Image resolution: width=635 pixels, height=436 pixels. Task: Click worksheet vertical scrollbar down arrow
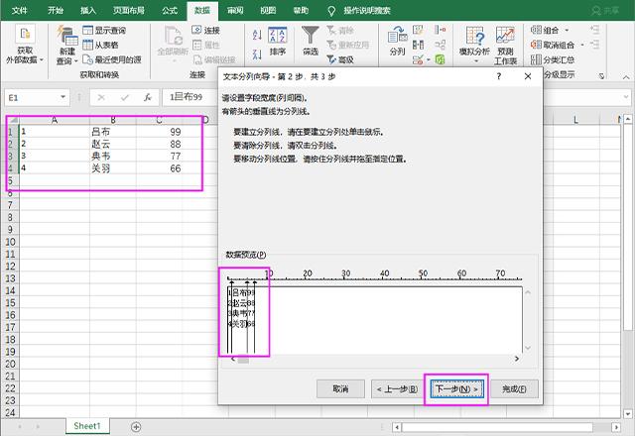click(628, 414)
